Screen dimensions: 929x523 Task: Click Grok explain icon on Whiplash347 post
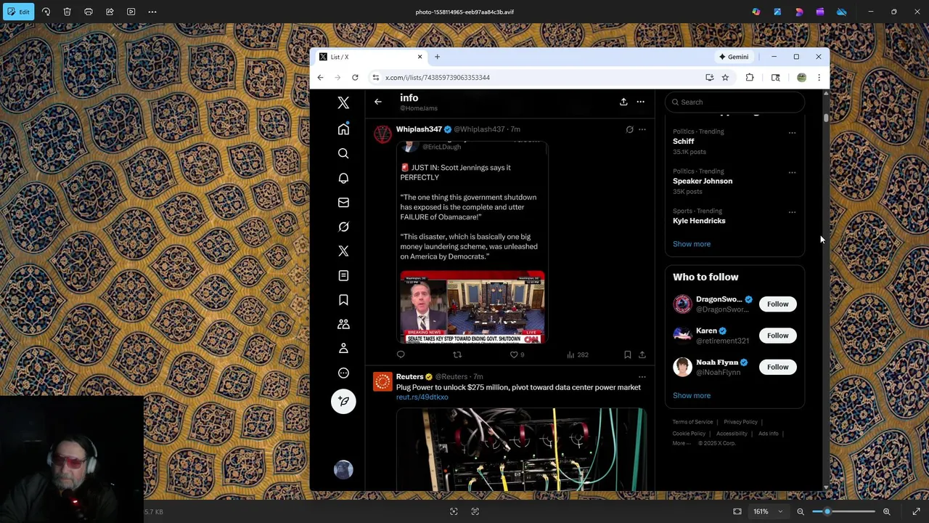629,129
